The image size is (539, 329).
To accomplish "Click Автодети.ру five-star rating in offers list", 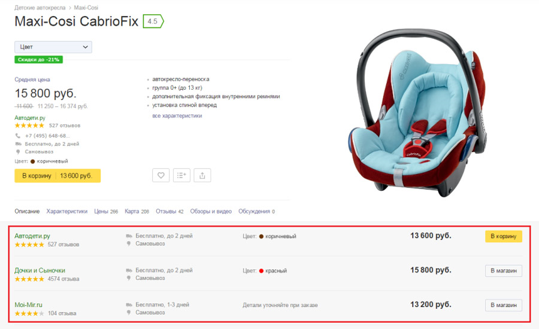I will (29, 245).
